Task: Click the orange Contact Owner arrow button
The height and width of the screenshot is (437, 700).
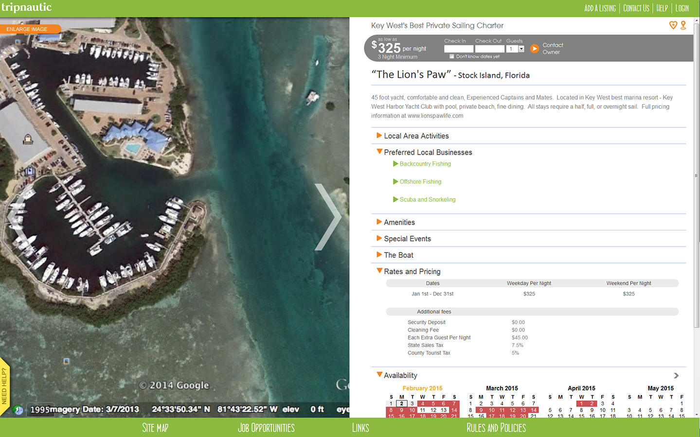Action: point(534,49)
